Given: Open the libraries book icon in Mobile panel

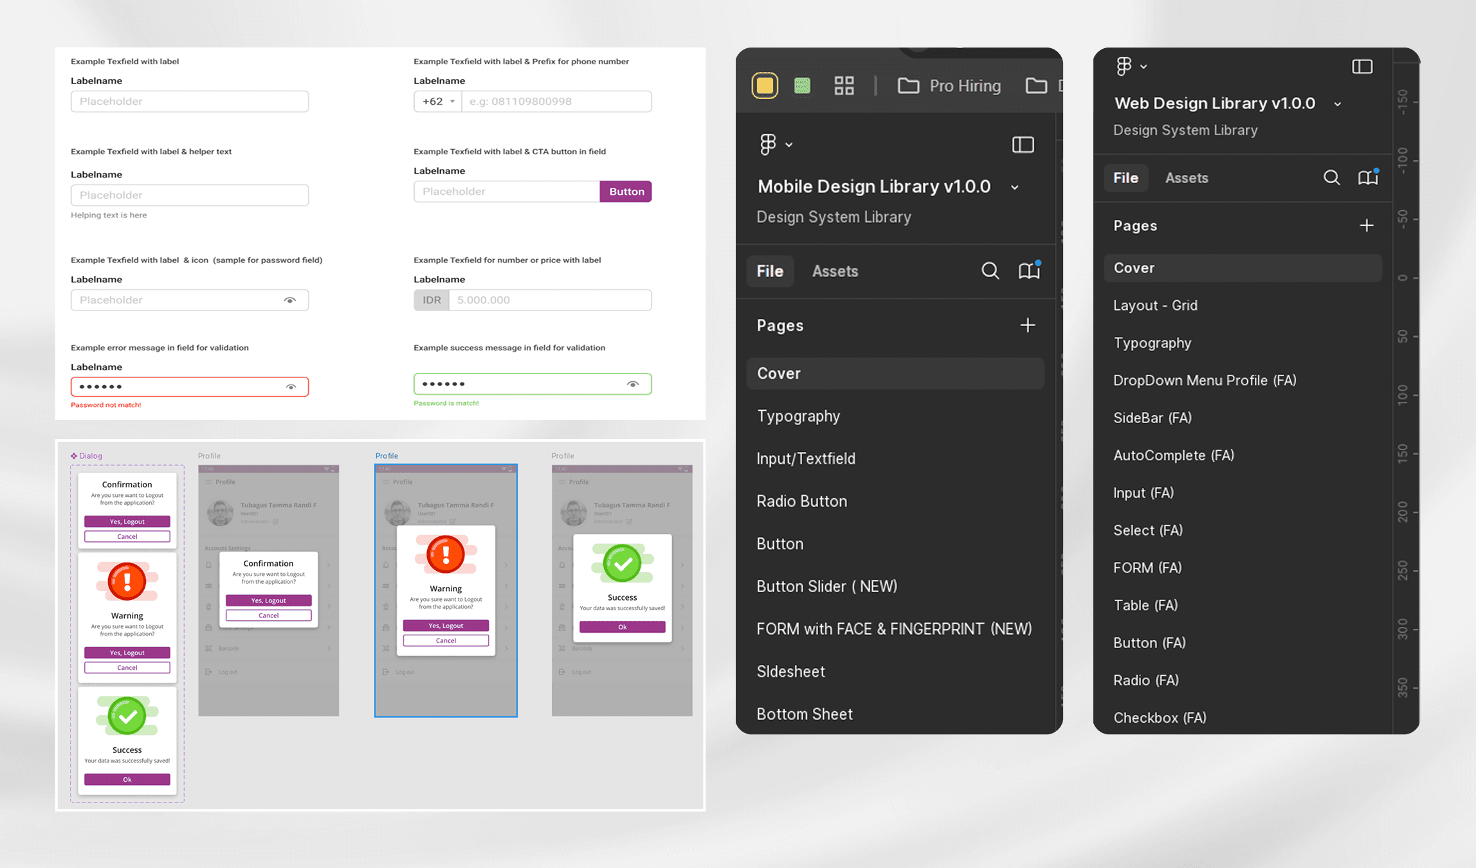Looking at the screenshot, I should coord(1029,271).
